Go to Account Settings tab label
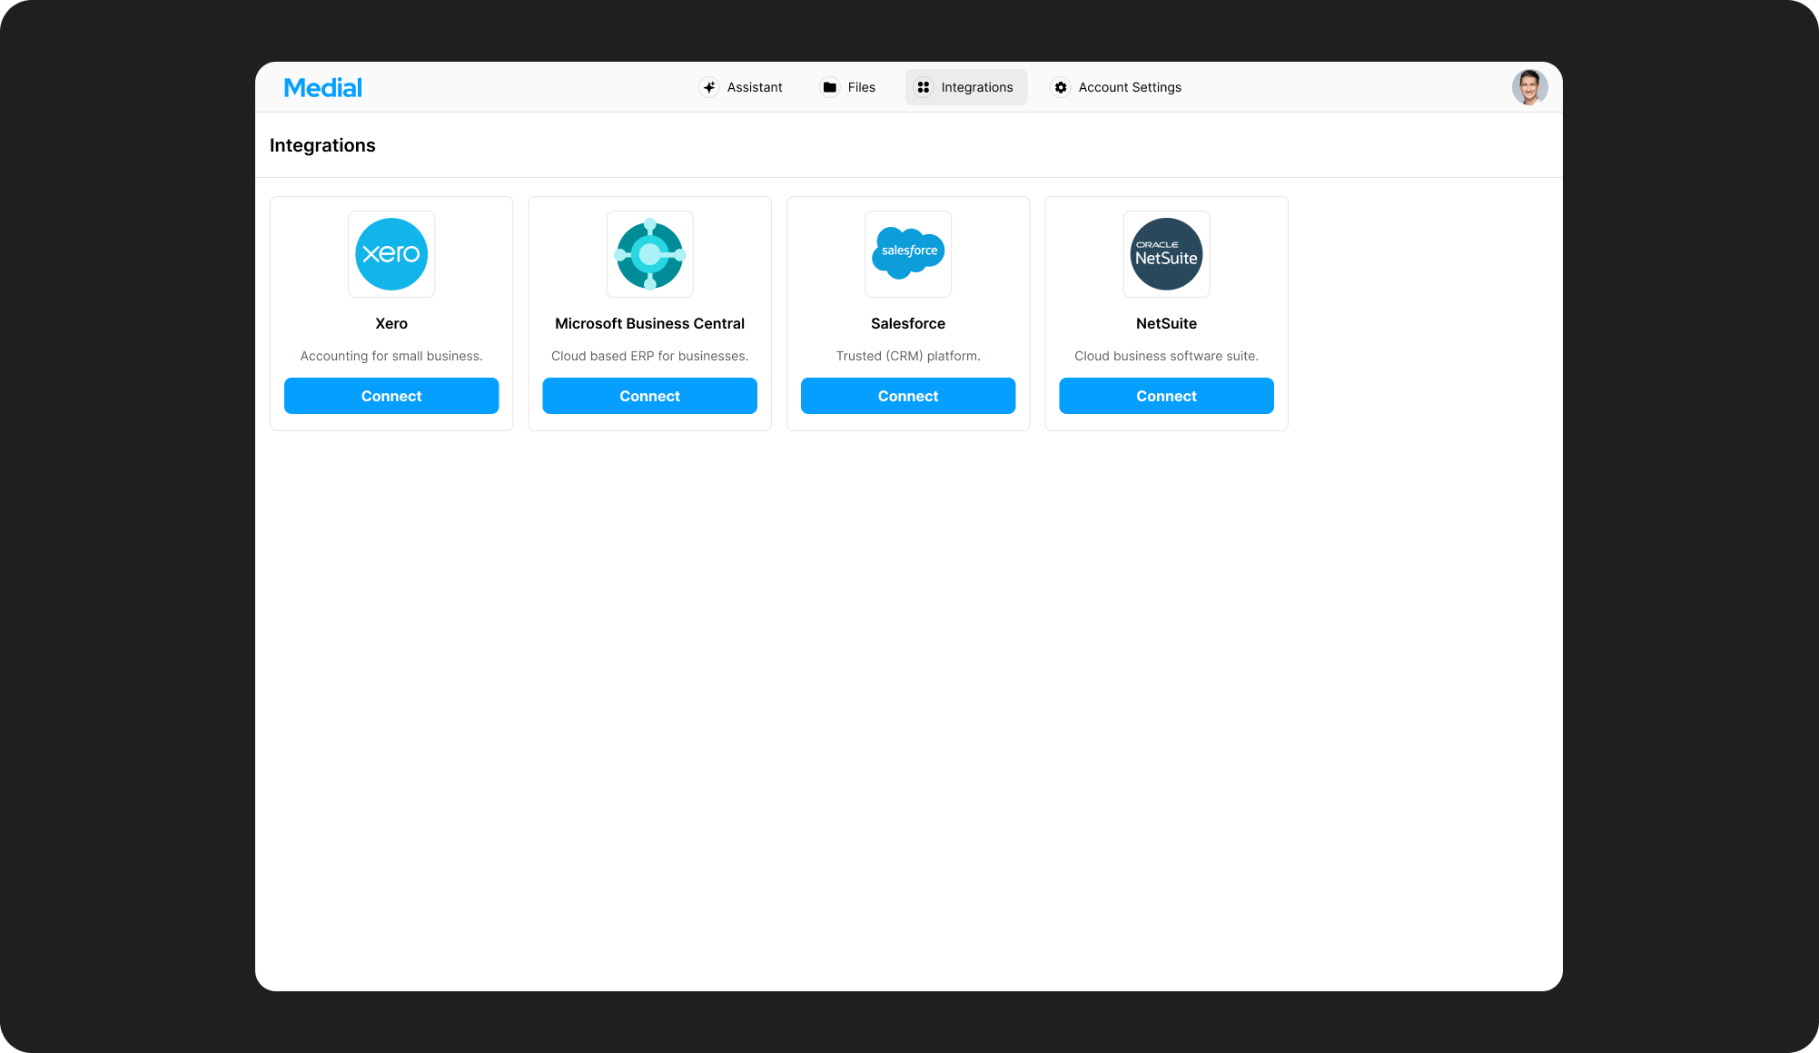 coord(1130,87)
